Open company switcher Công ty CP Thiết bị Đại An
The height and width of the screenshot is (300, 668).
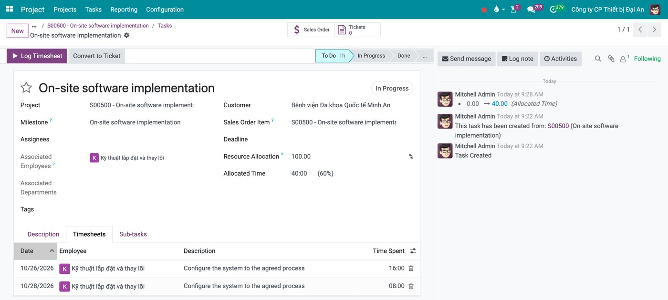click(607, 10)
